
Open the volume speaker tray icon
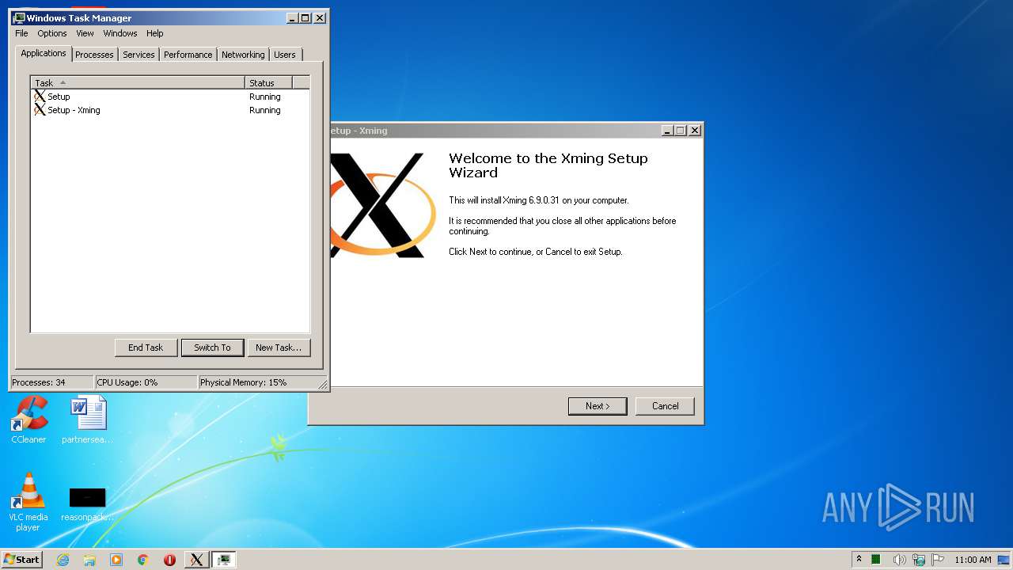click(x=899, y=560)
